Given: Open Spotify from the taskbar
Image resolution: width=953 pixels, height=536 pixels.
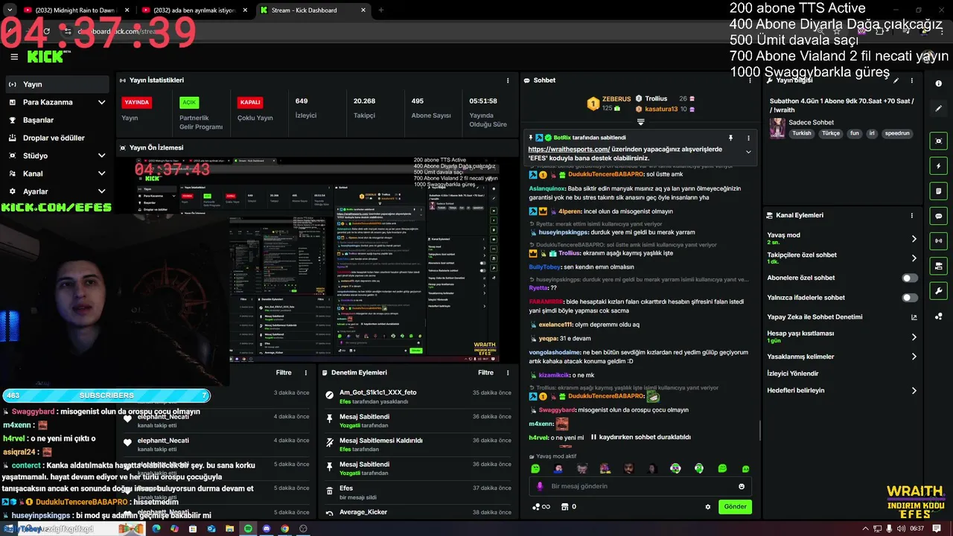Looking at the screenshot, I should pyautogui.click(x=248, y=529).
